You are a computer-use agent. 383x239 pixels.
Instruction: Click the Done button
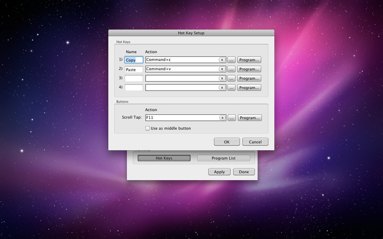click(244, 172)
